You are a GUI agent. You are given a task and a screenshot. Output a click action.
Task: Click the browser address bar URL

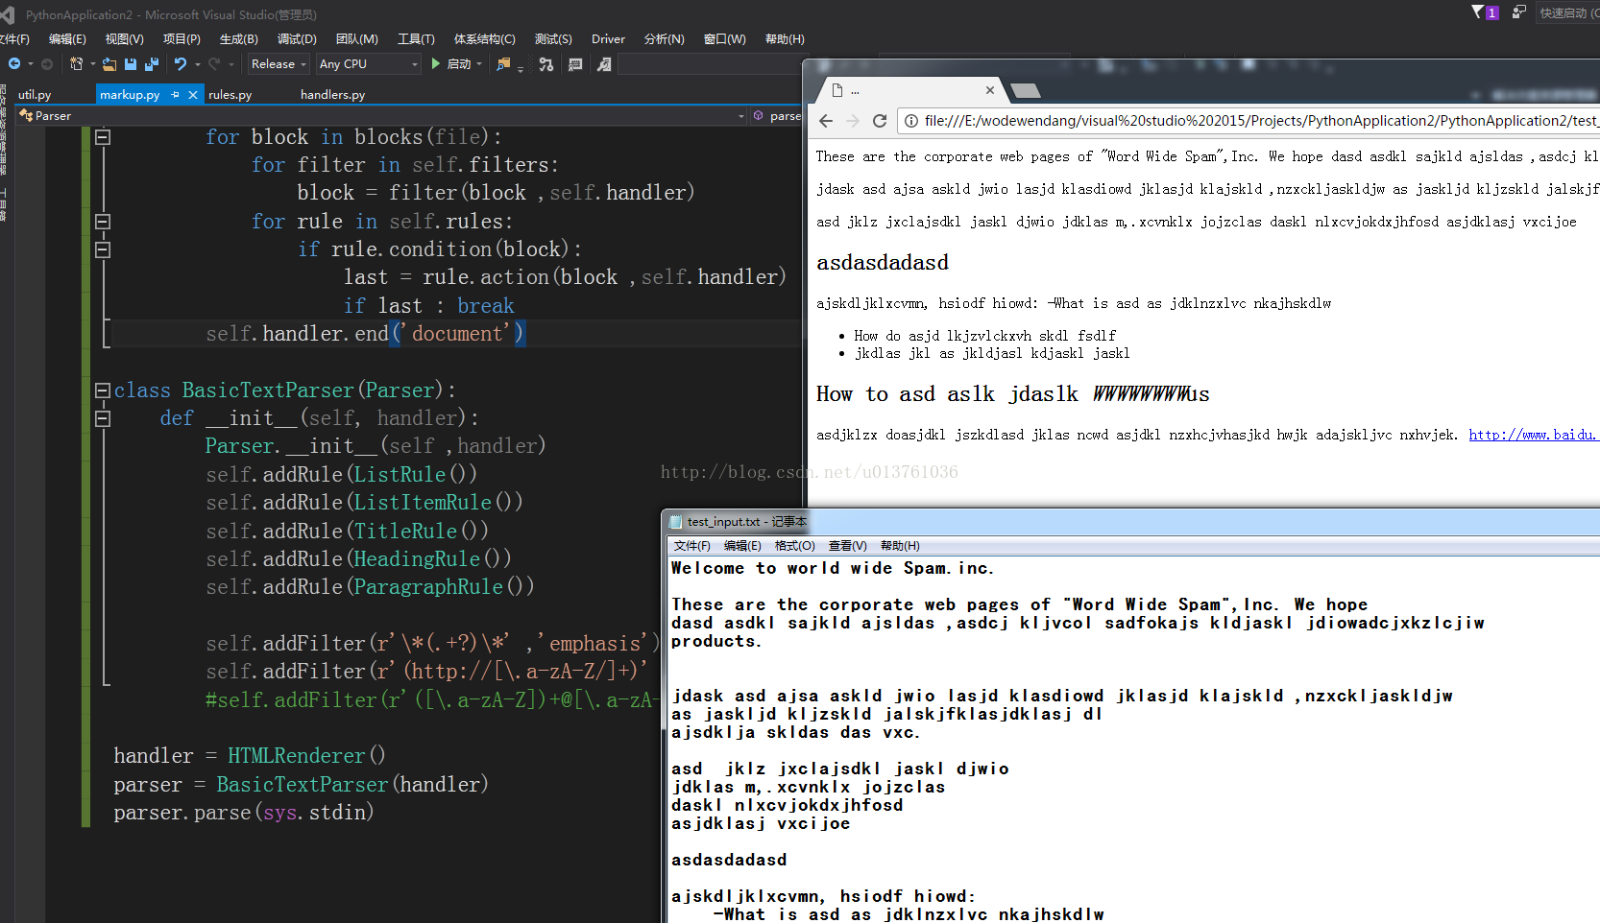(1260, 121)
